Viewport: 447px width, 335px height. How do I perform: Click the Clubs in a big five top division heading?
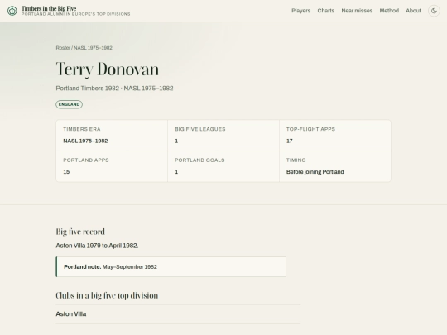(x=107, y=295)
